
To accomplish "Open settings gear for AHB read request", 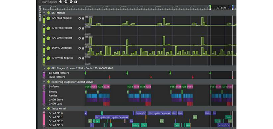I will pos(79,28).
